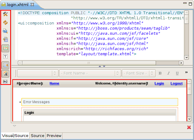
Task: Click the xmlns:h jsf/html line
Action: pos(102,44)
